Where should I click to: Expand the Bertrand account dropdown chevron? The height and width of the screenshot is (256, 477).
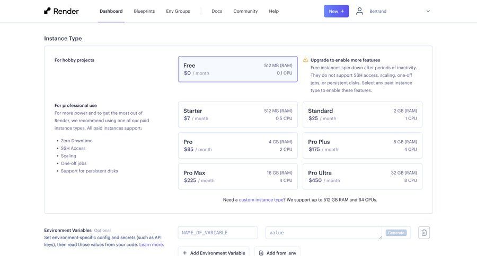point(428,11)
